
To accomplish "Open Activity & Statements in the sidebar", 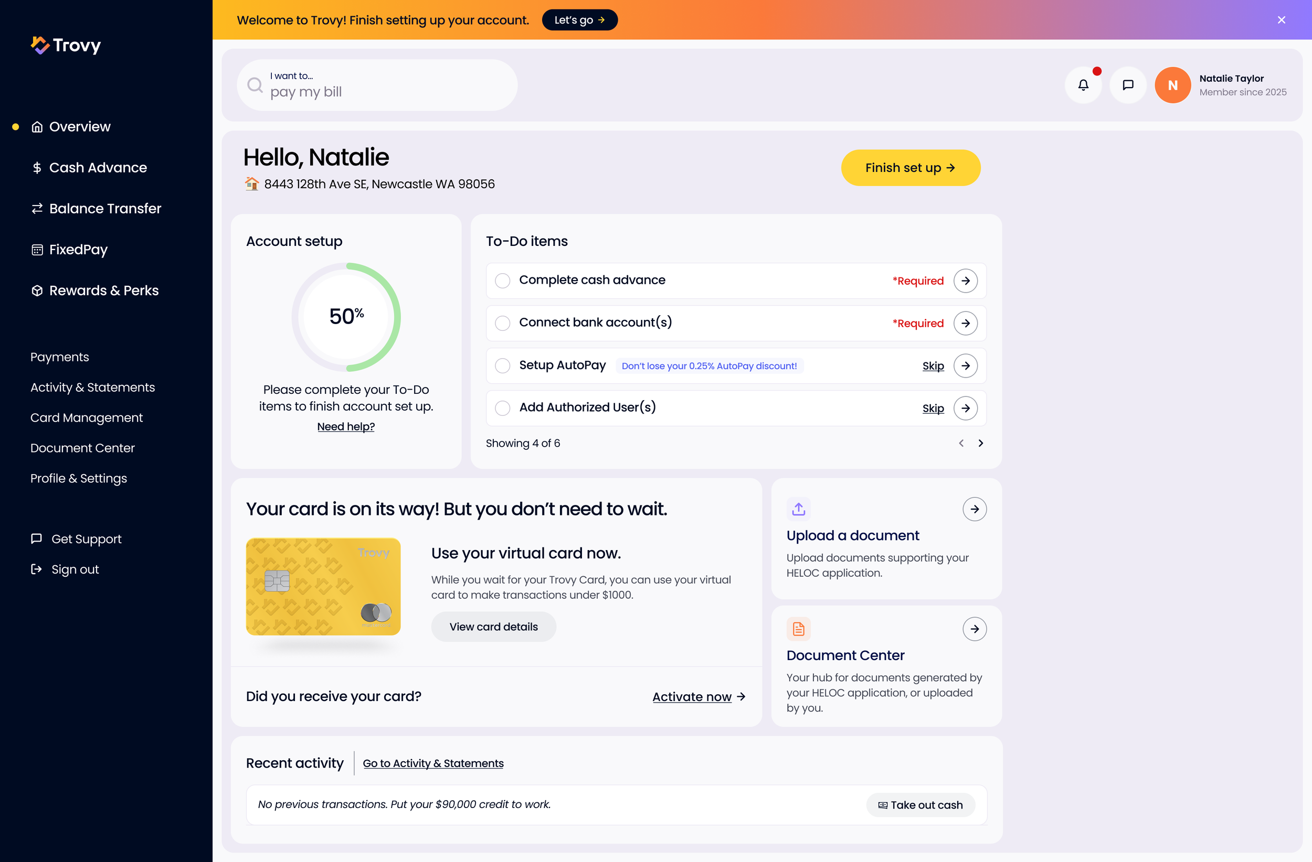I will tap(92, 387).
